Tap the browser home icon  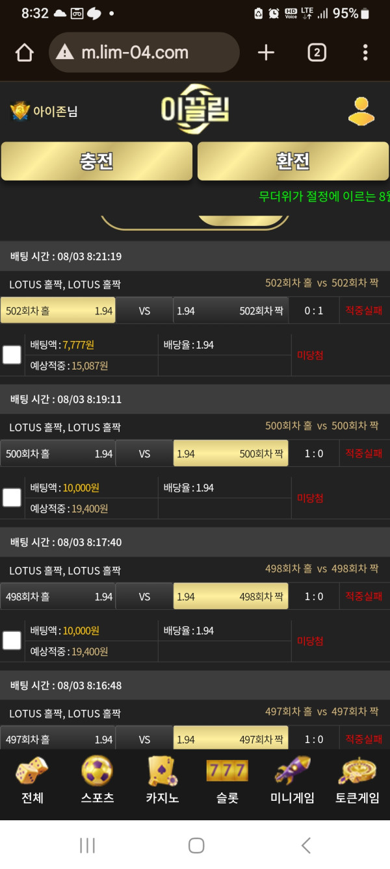(24, 53)
